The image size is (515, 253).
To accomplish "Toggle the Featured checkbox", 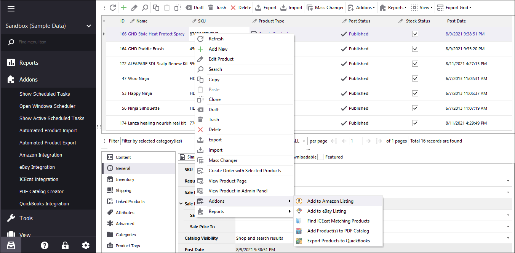I will (x=321, y=157).
